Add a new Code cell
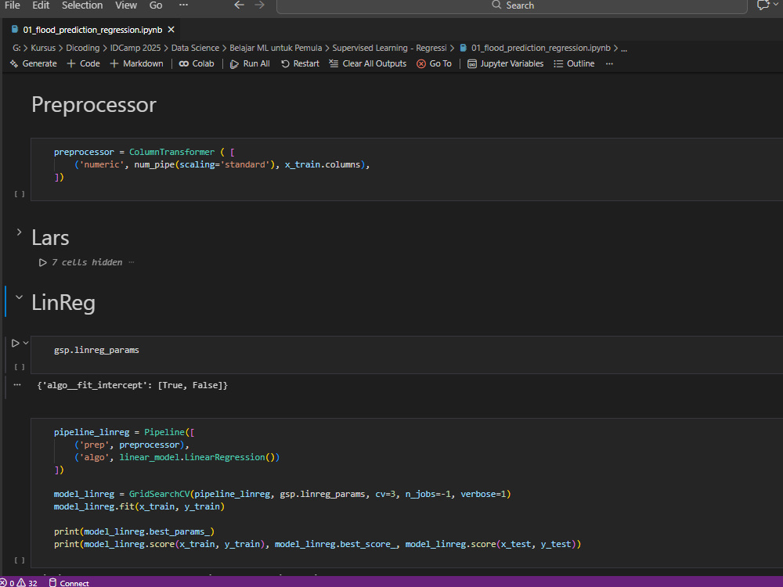783x587 pixels. click(x=84, y=64)
